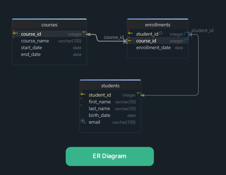Click the varchar(50) type of first_name
The height and width of the screenshot is (175, 226).
coord(125,102)
